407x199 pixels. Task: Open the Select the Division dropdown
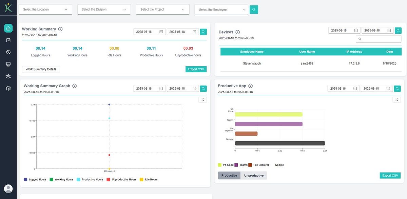(x=104, y=10)
